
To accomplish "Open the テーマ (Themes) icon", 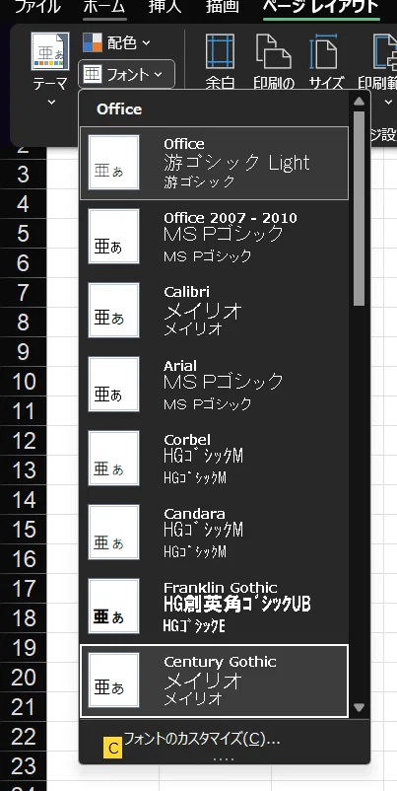I will [50, 51].
